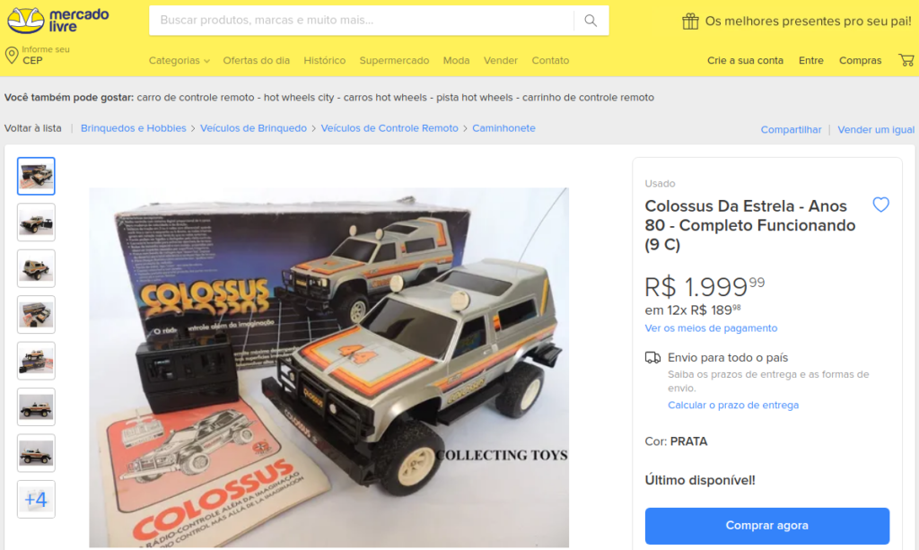Click the search magnifier icon

click(x=591, y=21)
